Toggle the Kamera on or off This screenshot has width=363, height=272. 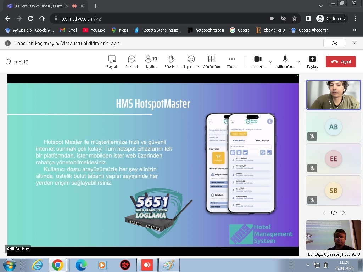pyautogui.click(x=258, y=62)
